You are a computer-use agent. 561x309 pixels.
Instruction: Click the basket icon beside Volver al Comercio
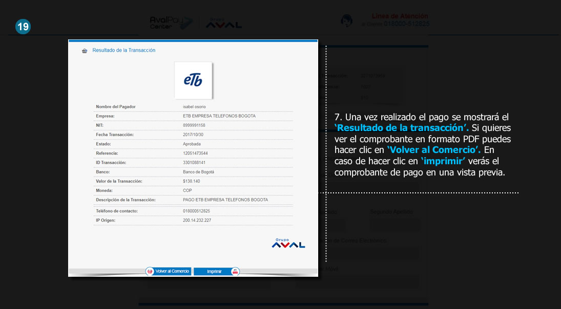coord(150,271)
